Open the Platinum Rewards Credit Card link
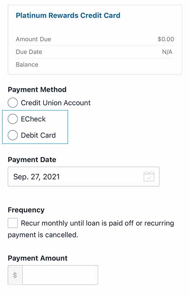 (68, 15)
